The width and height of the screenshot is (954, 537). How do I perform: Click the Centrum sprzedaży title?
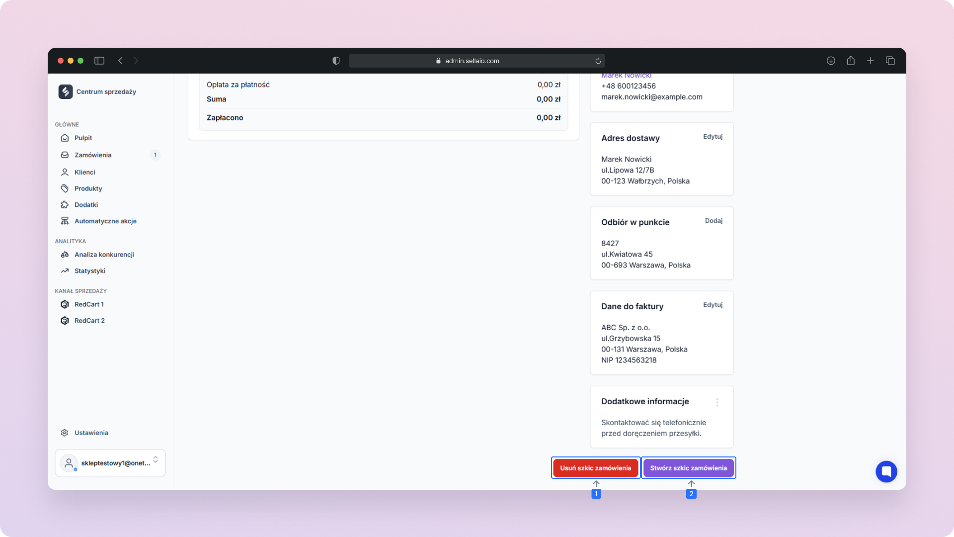pos(106,91)
